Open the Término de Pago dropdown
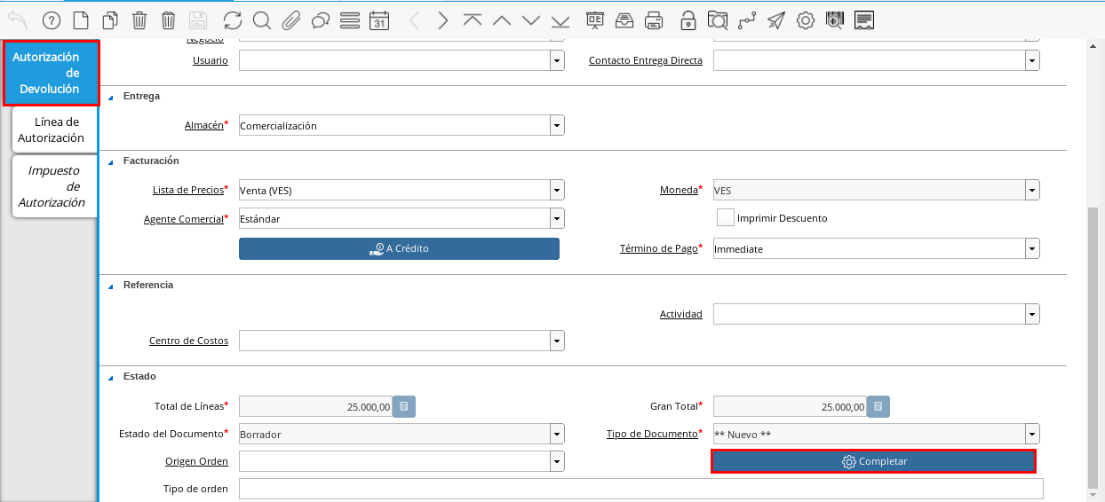This screenshot has width=1105, height=502. [1032, 249]
